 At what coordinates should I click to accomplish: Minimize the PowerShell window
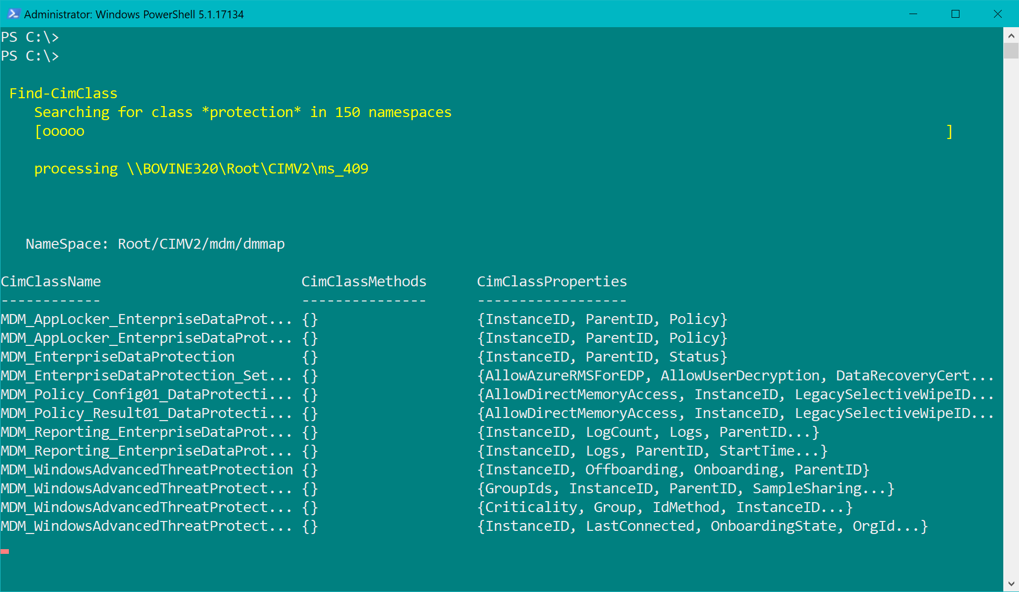[913, 14]
